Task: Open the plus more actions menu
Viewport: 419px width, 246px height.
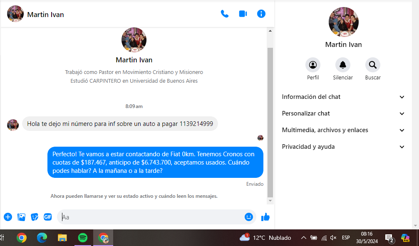Action: [x=8, y=217]
